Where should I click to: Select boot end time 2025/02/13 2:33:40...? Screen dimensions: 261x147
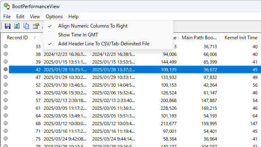click(114, 100)
